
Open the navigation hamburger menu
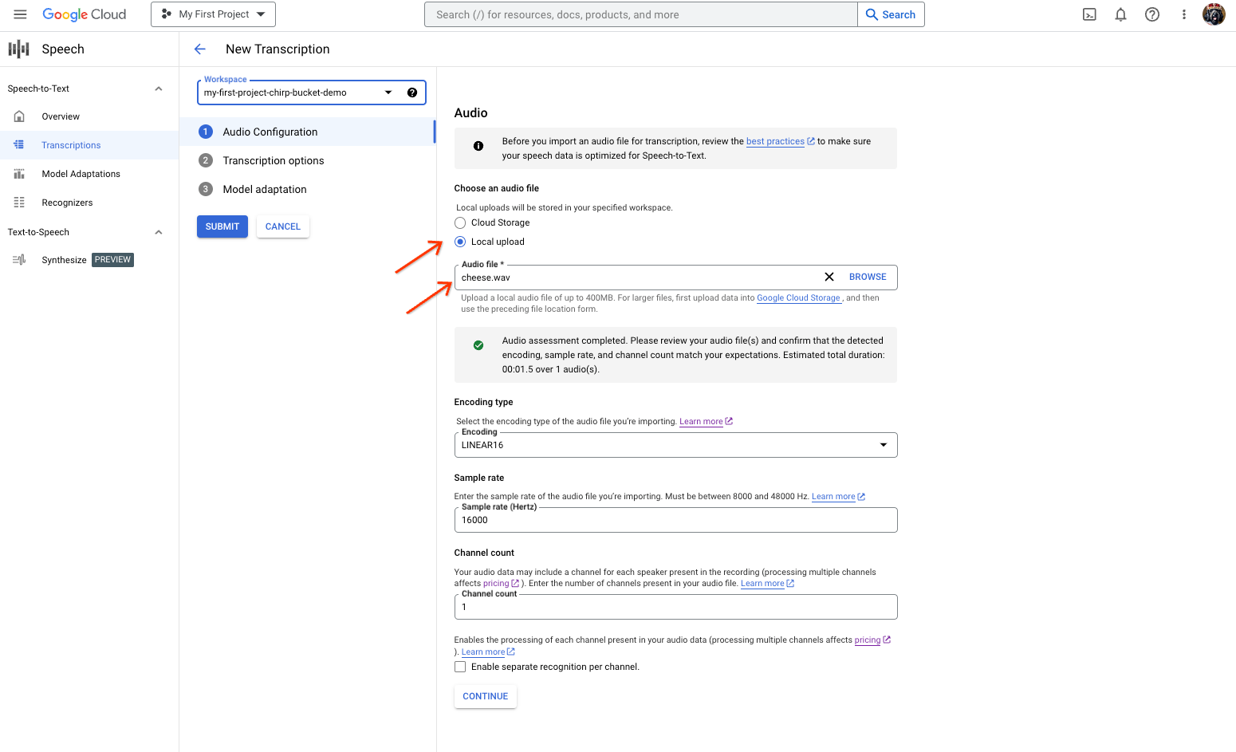click(x=20, y=14)
